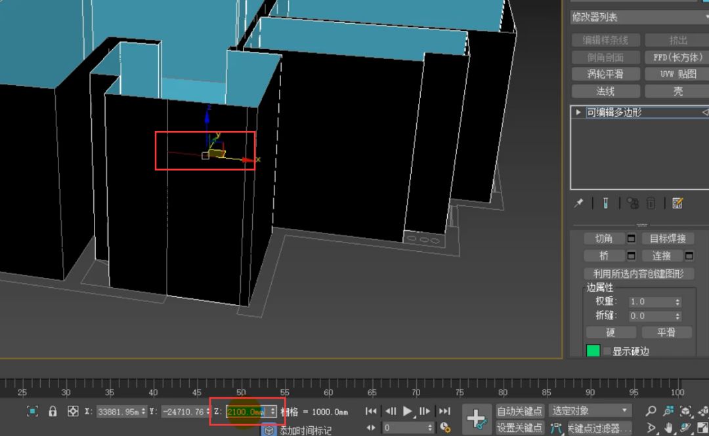Select the Pan View hand tool
Image resolution: width=709 pixels, height=436 pixels.
tap(668, 427)
